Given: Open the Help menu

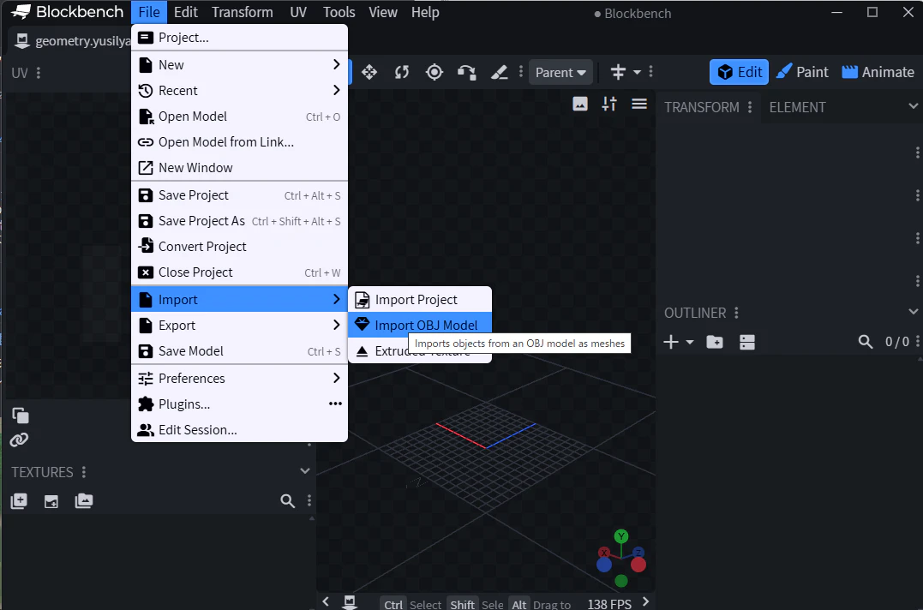Looking at the screenshot, I should coord(425,12).
